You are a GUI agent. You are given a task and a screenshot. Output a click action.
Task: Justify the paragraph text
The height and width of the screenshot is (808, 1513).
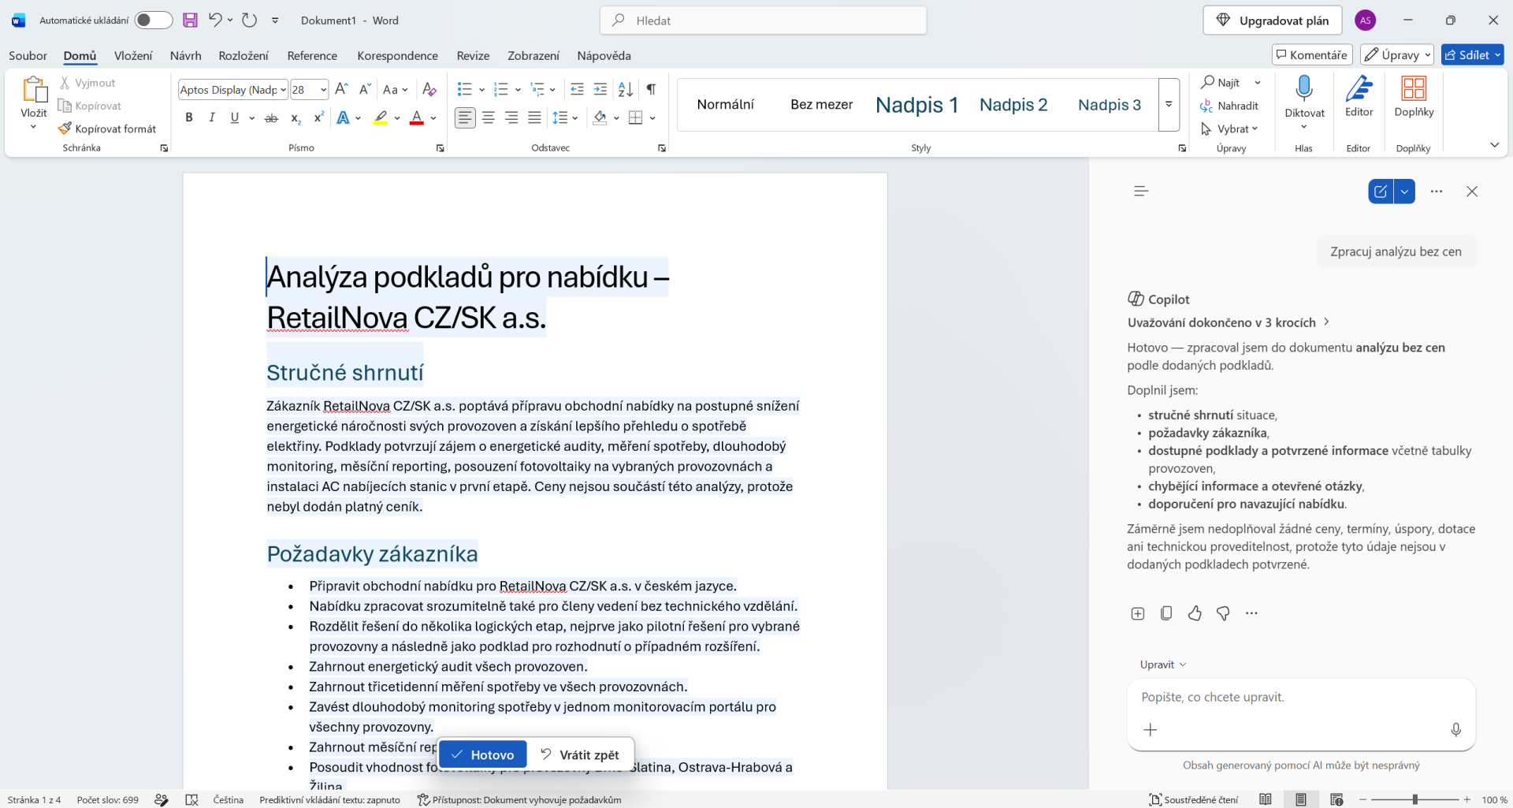click(x=534, y=117)
